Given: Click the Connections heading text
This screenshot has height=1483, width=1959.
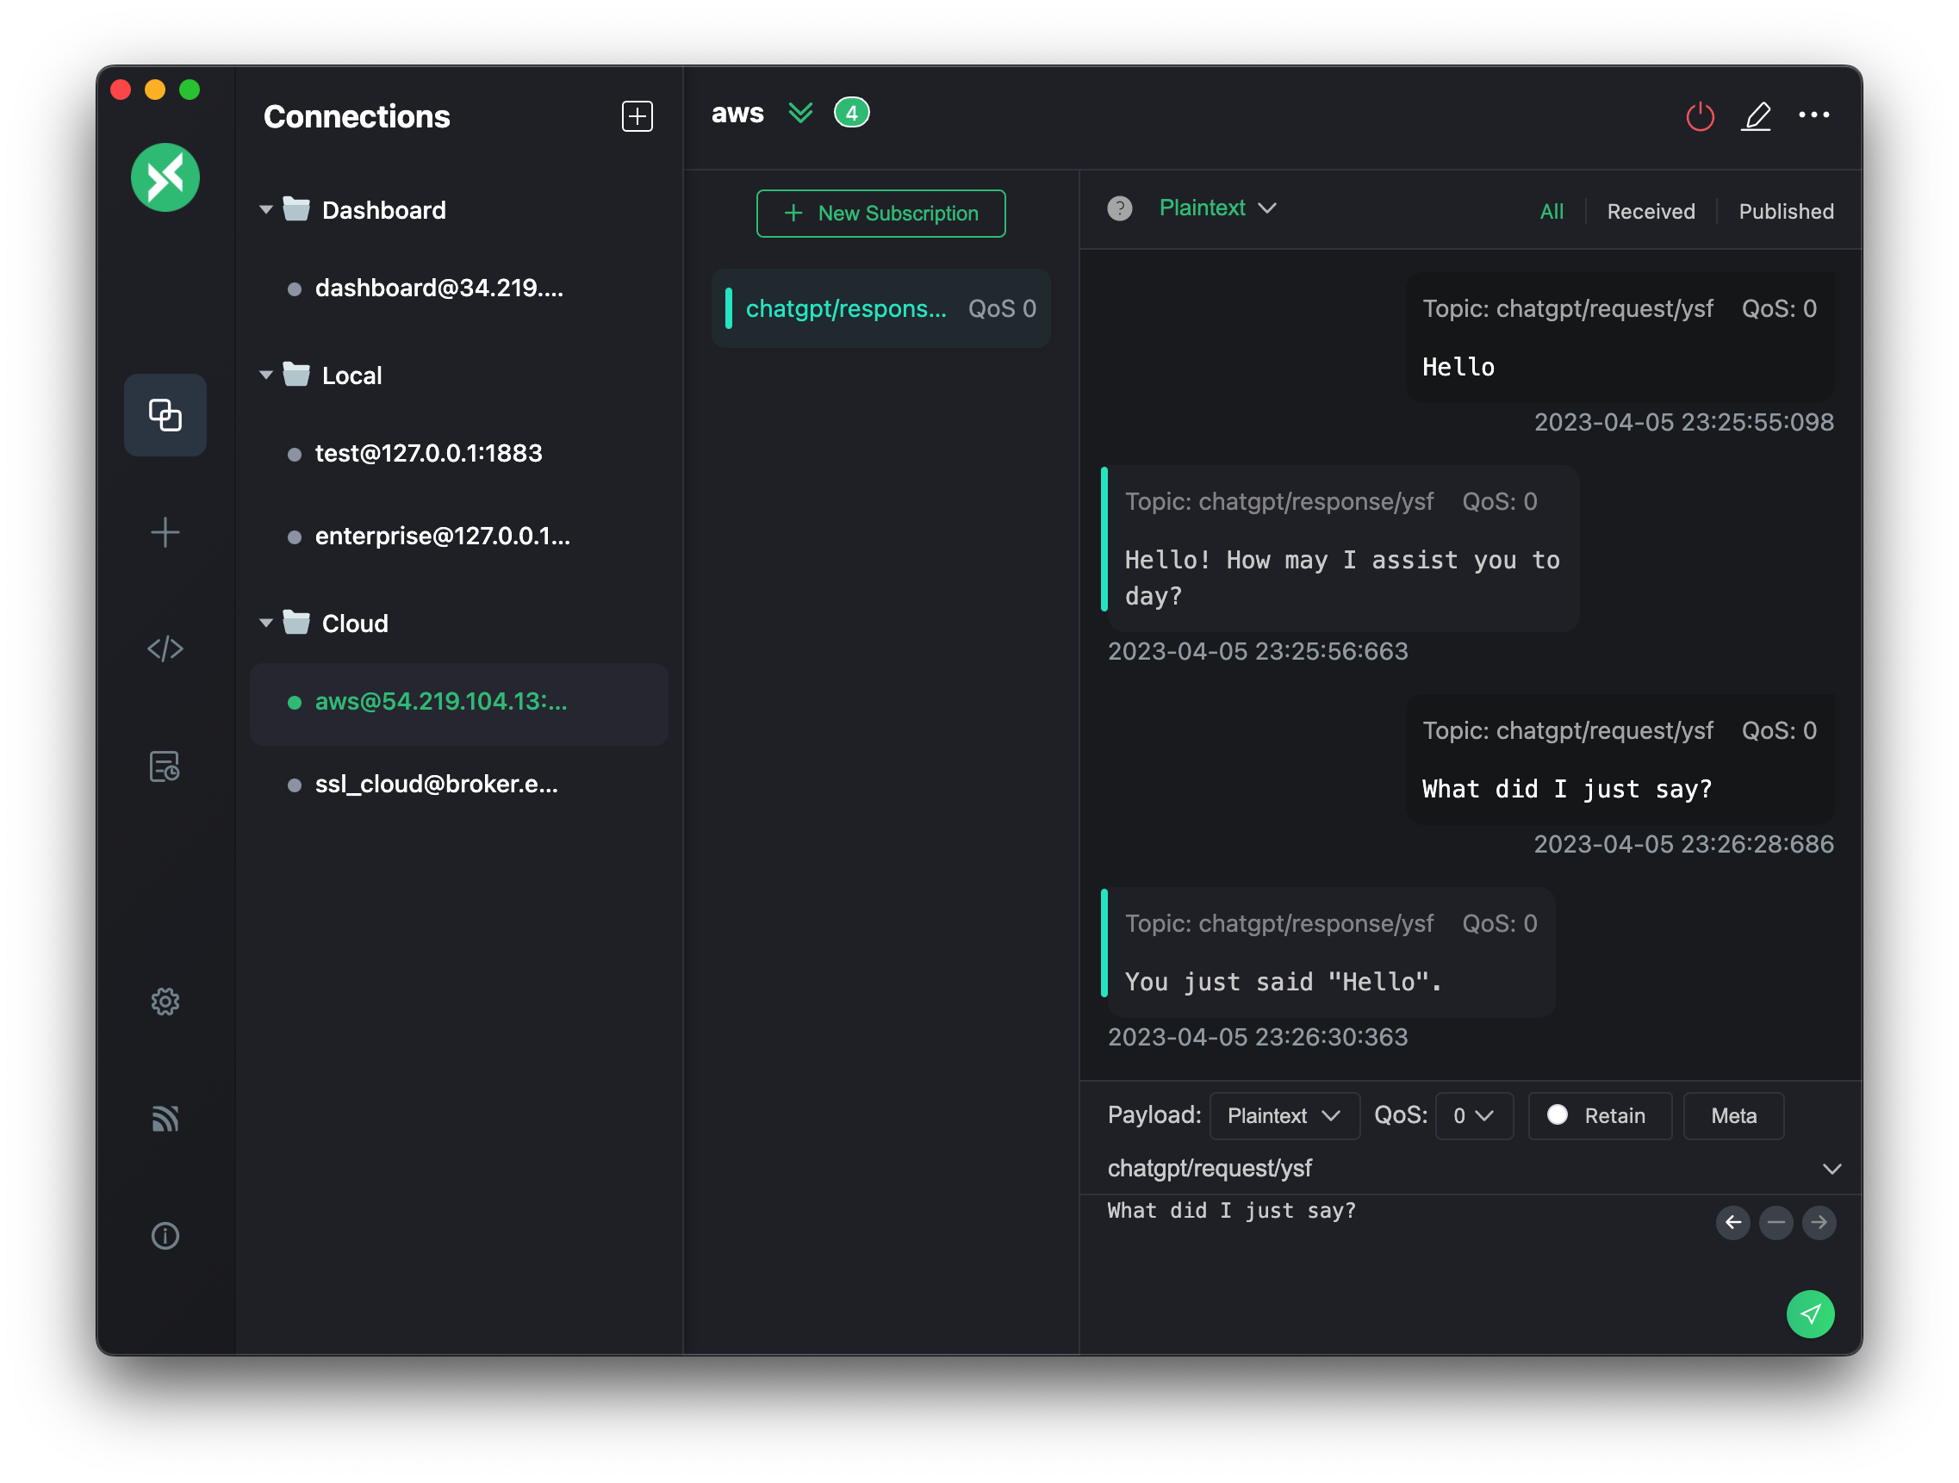Looking at the screenshot, I should [357, 117].
